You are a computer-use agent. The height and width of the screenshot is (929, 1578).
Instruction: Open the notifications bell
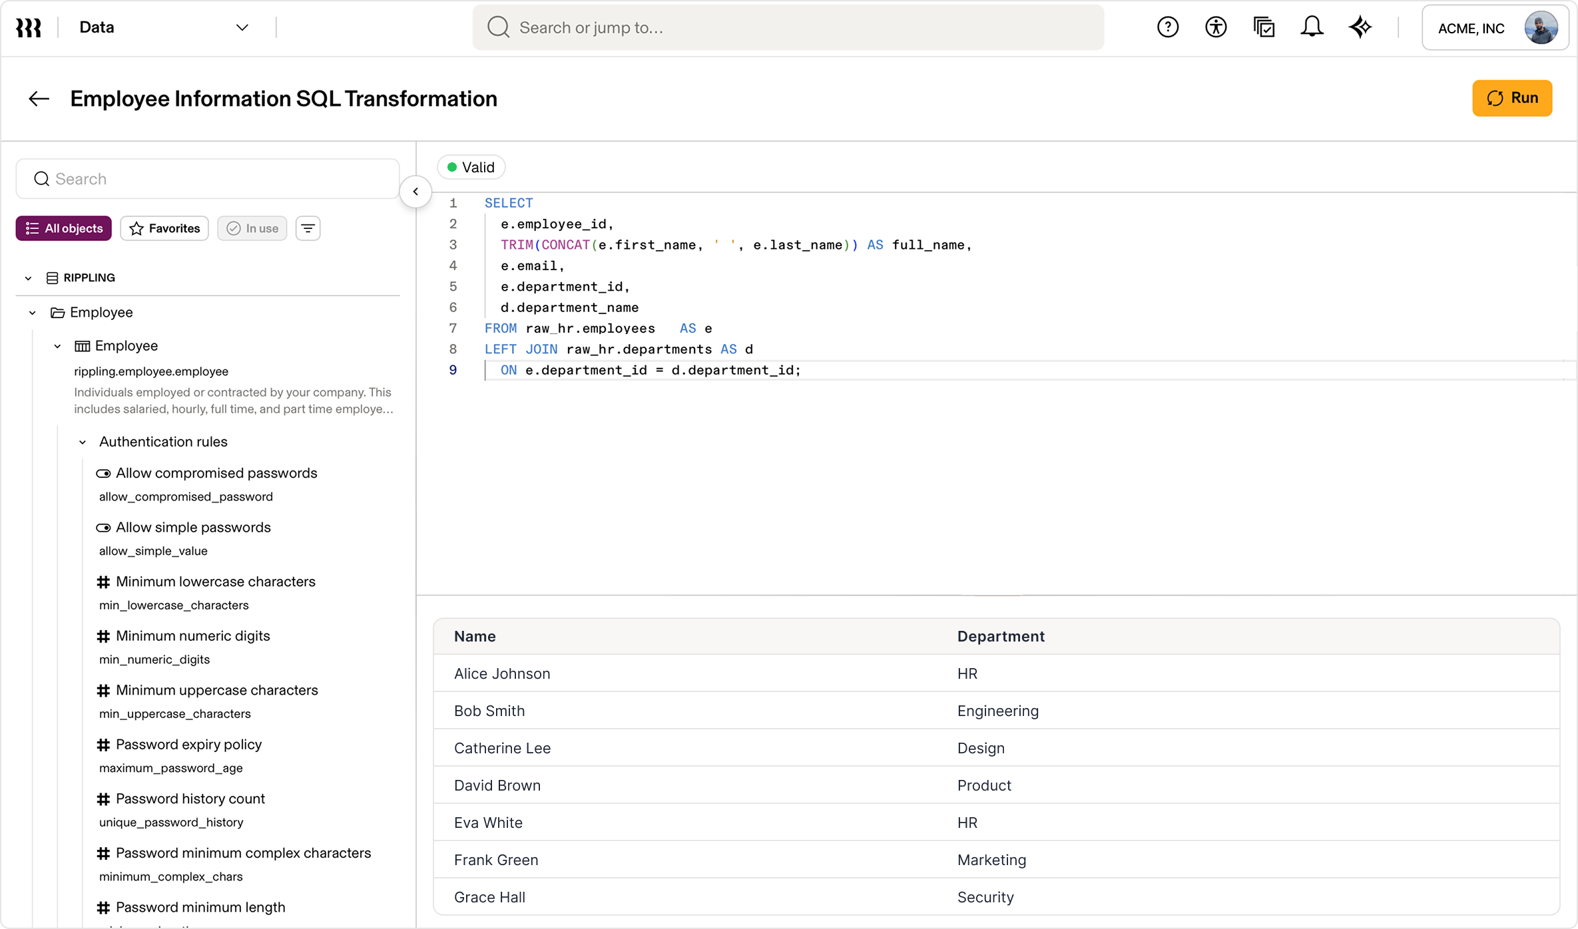pos(1312,28)
